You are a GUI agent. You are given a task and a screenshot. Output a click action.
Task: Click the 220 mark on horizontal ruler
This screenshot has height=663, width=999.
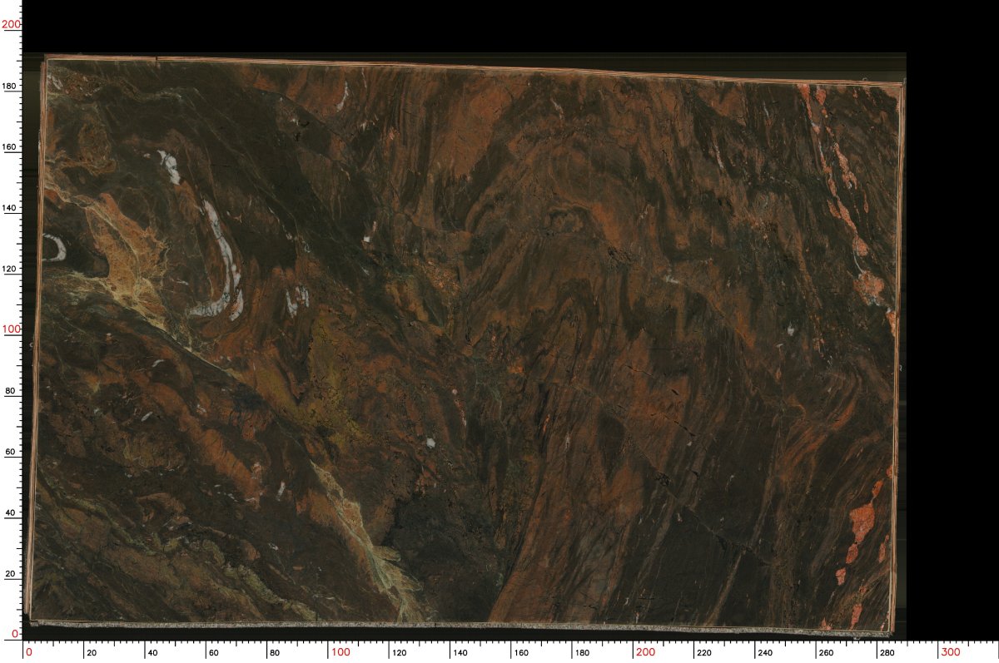(x=703, y=653)
